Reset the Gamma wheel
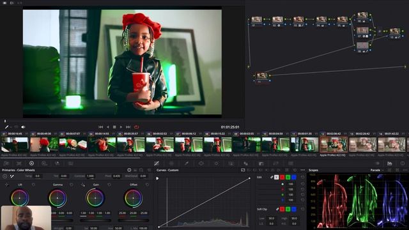The image size is (409, 230). 71,185
